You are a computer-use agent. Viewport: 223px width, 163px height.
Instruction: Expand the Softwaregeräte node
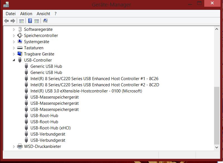tap(14, 29)
